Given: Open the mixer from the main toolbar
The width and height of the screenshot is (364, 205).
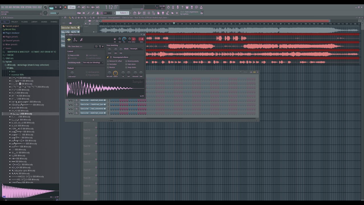Looking at the screenshot, I should coord(149,13).
